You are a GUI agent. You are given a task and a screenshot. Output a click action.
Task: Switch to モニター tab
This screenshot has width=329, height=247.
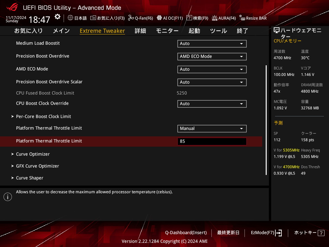(x=167, y=31)
